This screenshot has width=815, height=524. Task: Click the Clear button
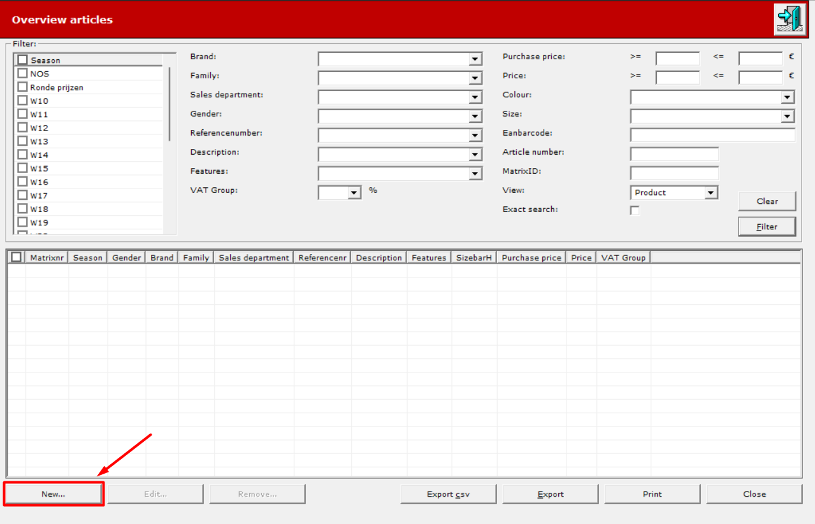767,201
